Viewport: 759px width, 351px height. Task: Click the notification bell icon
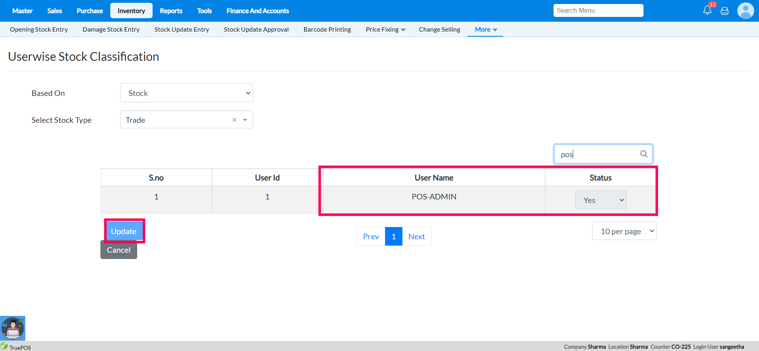pyautogui.click(x=707, y=11)
